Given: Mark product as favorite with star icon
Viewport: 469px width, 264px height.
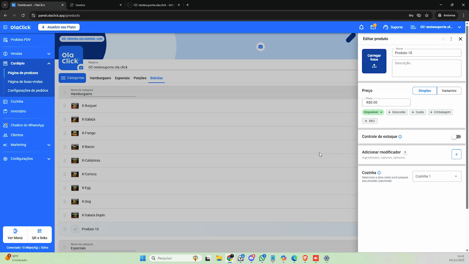Looking at the screenshot, I should 443,39.
